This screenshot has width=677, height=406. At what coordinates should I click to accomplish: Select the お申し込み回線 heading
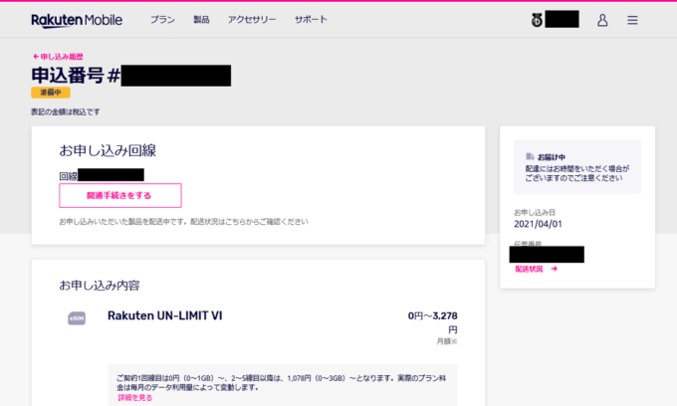click(x=108, y=150)
